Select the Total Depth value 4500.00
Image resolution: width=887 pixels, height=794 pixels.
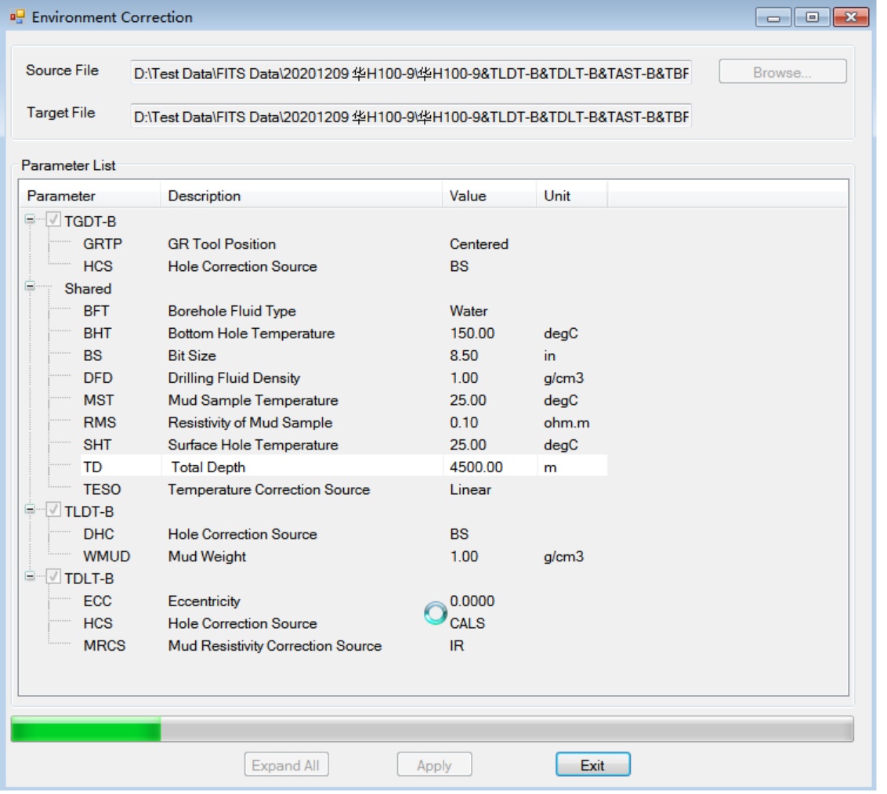475,467
